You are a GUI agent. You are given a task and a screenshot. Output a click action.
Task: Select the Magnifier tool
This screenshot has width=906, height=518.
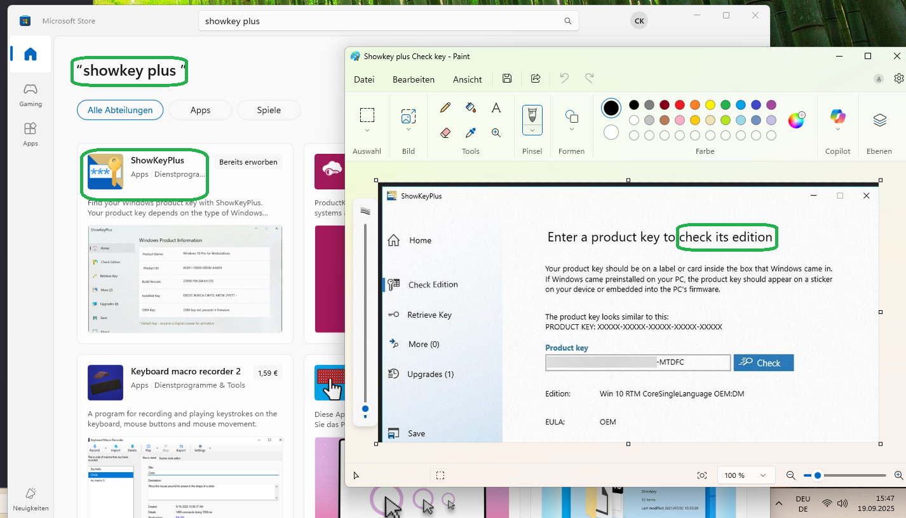pos(496,133)
